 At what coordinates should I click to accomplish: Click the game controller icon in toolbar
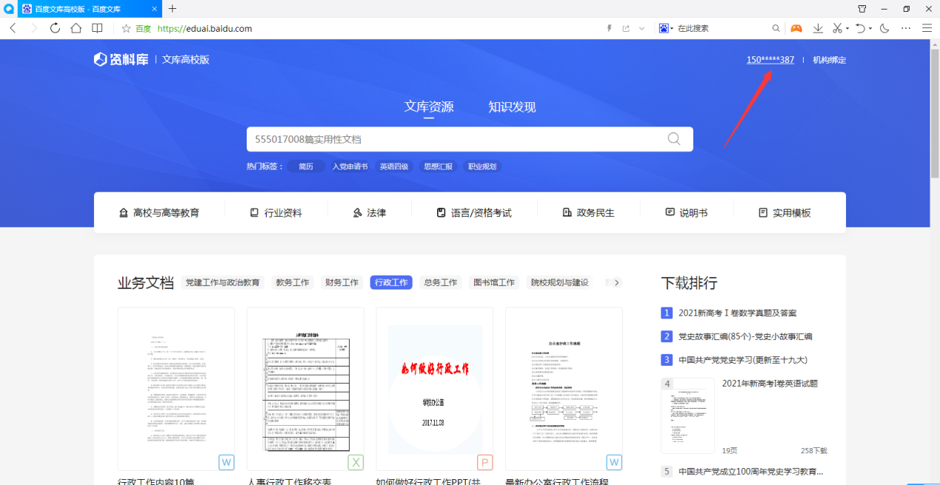796,28
